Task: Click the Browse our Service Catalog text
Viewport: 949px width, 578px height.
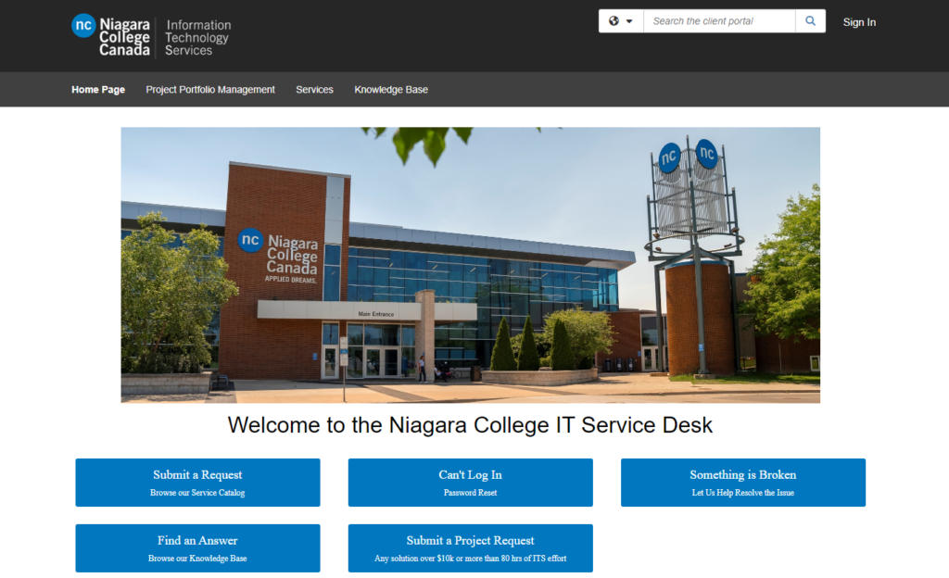Action: (x=196, y=493)
